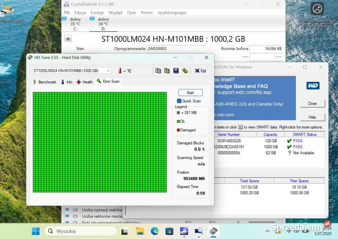Click the Close button in DLGDIAG window
338x239 pixels.
pos(312,103)
